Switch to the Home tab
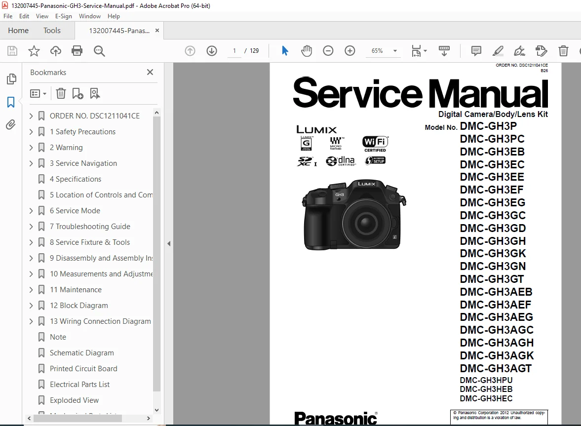 tap(18, 31)
